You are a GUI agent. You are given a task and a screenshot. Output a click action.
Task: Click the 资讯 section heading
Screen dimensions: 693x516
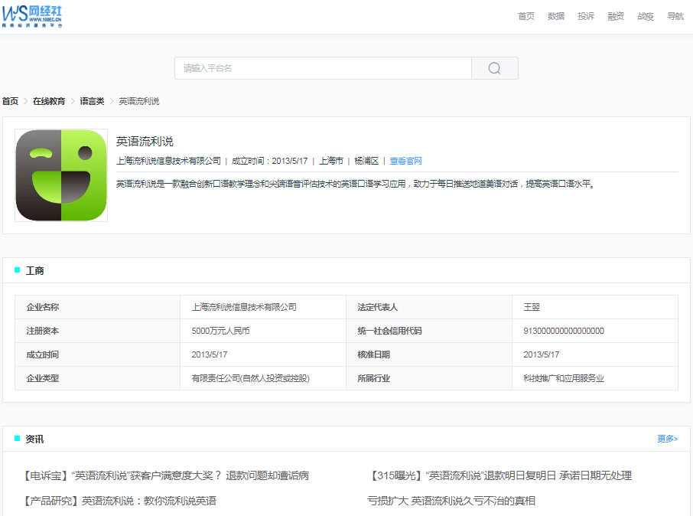35,439
